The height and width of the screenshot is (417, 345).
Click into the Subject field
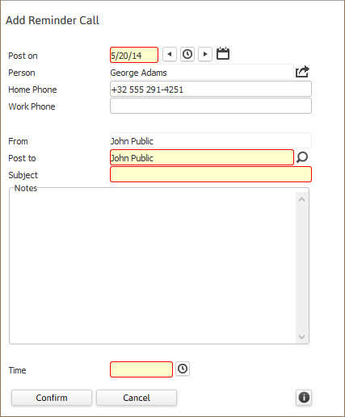point(211,174)
